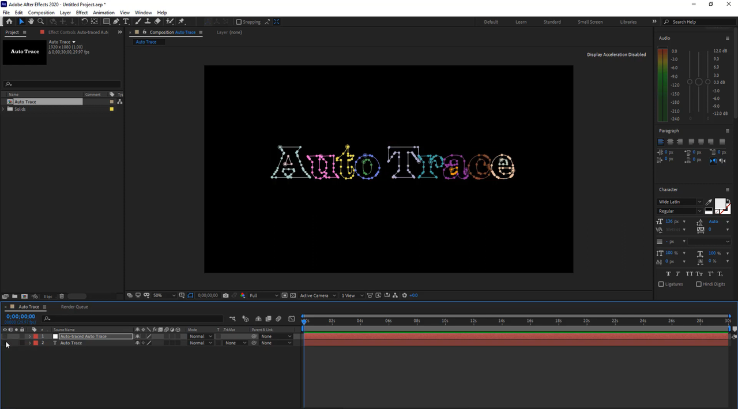Viewport: 738px width, 409px height.
Task: Click the eyedropper in Character panel
Action: point(709,202)
